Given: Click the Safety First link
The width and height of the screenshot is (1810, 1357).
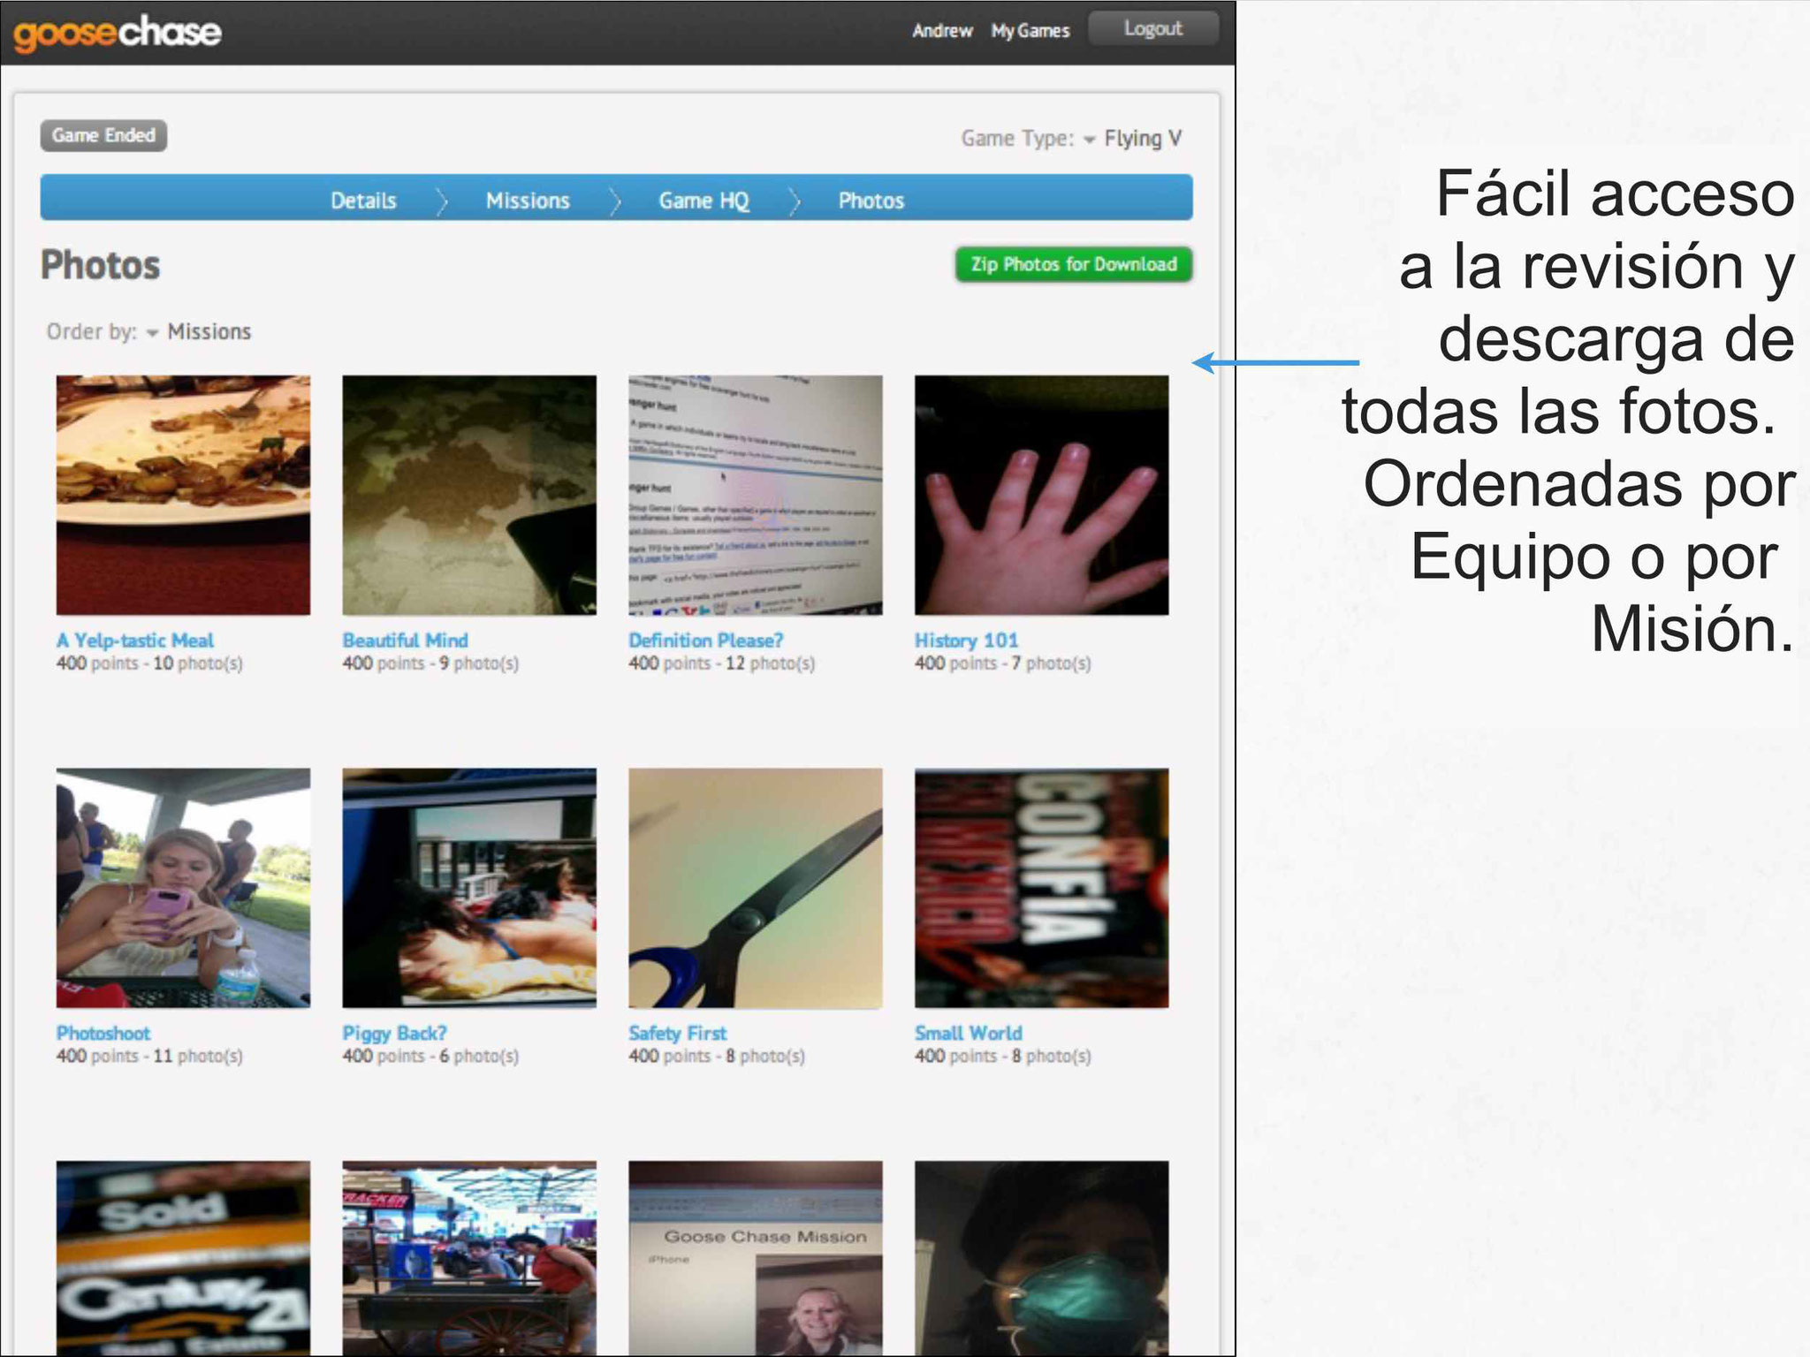Looking at the screenshot, I should coord(678,1033).
